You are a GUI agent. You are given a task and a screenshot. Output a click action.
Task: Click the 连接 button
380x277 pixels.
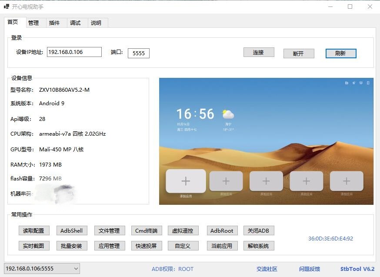point(259,52)
